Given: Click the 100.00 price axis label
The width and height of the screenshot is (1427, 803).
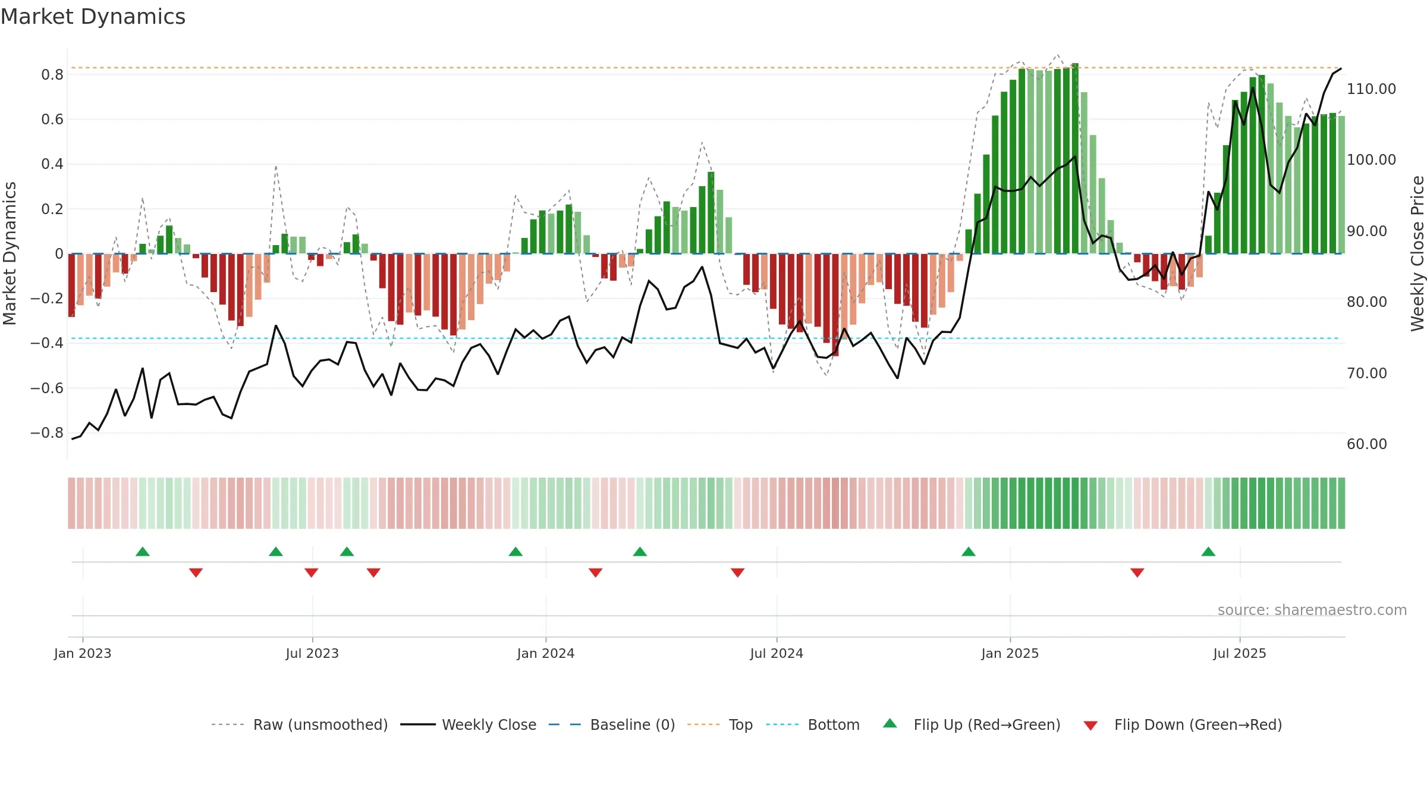Looking at the screenshot, I should coord(1371,160).
